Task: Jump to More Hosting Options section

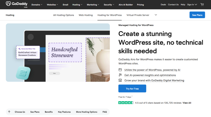Action: pyautogui.click(x=87, y=112)
